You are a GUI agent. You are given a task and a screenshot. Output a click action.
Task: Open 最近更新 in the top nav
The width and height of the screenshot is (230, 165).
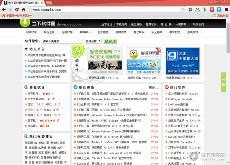tap(136, 25)
